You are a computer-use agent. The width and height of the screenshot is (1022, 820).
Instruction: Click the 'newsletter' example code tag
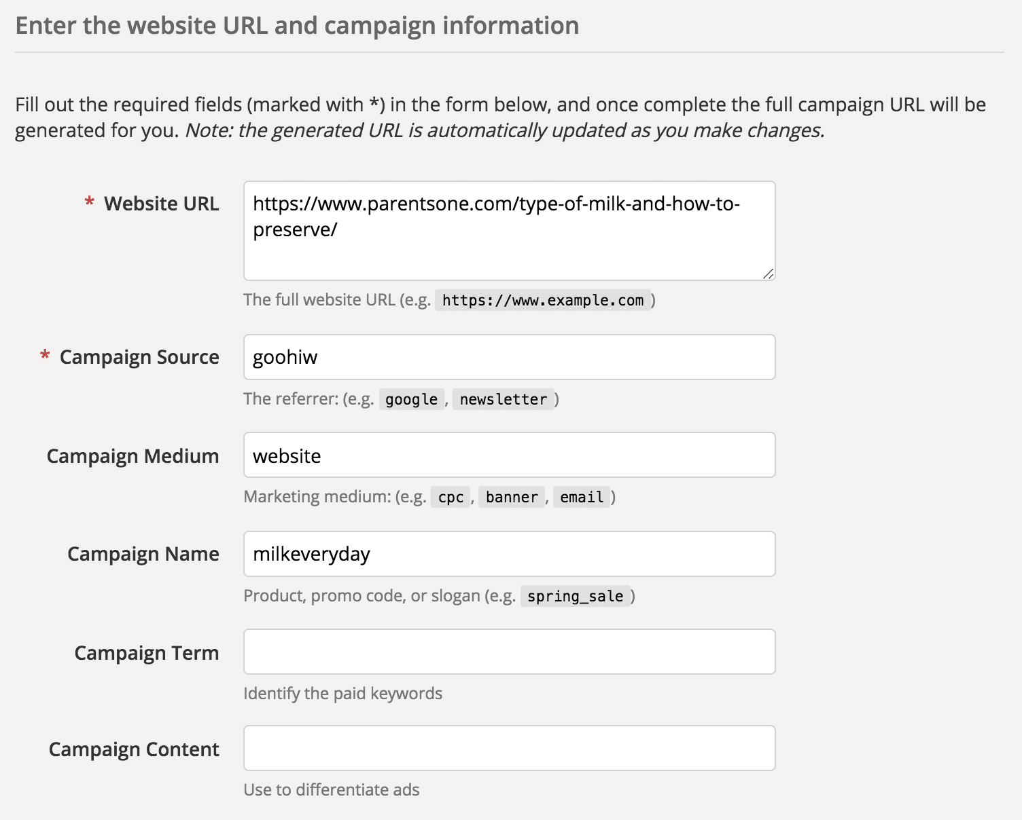coord(503,399)
